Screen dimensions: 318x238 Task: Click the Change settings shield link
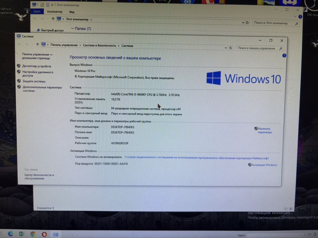pos(263,130)
